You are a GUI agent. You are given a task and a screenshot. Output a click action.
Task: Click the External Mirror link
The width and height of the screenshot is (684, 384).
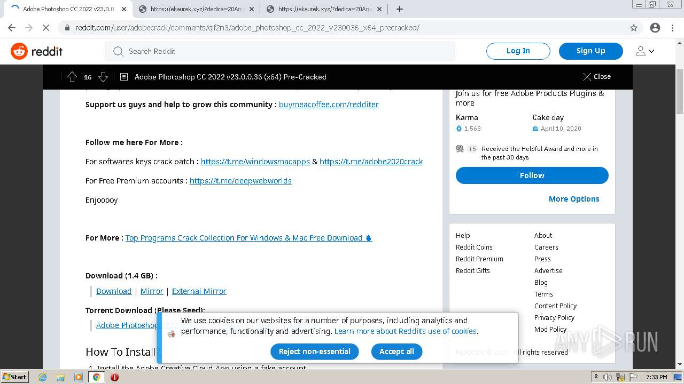(199, 291)
